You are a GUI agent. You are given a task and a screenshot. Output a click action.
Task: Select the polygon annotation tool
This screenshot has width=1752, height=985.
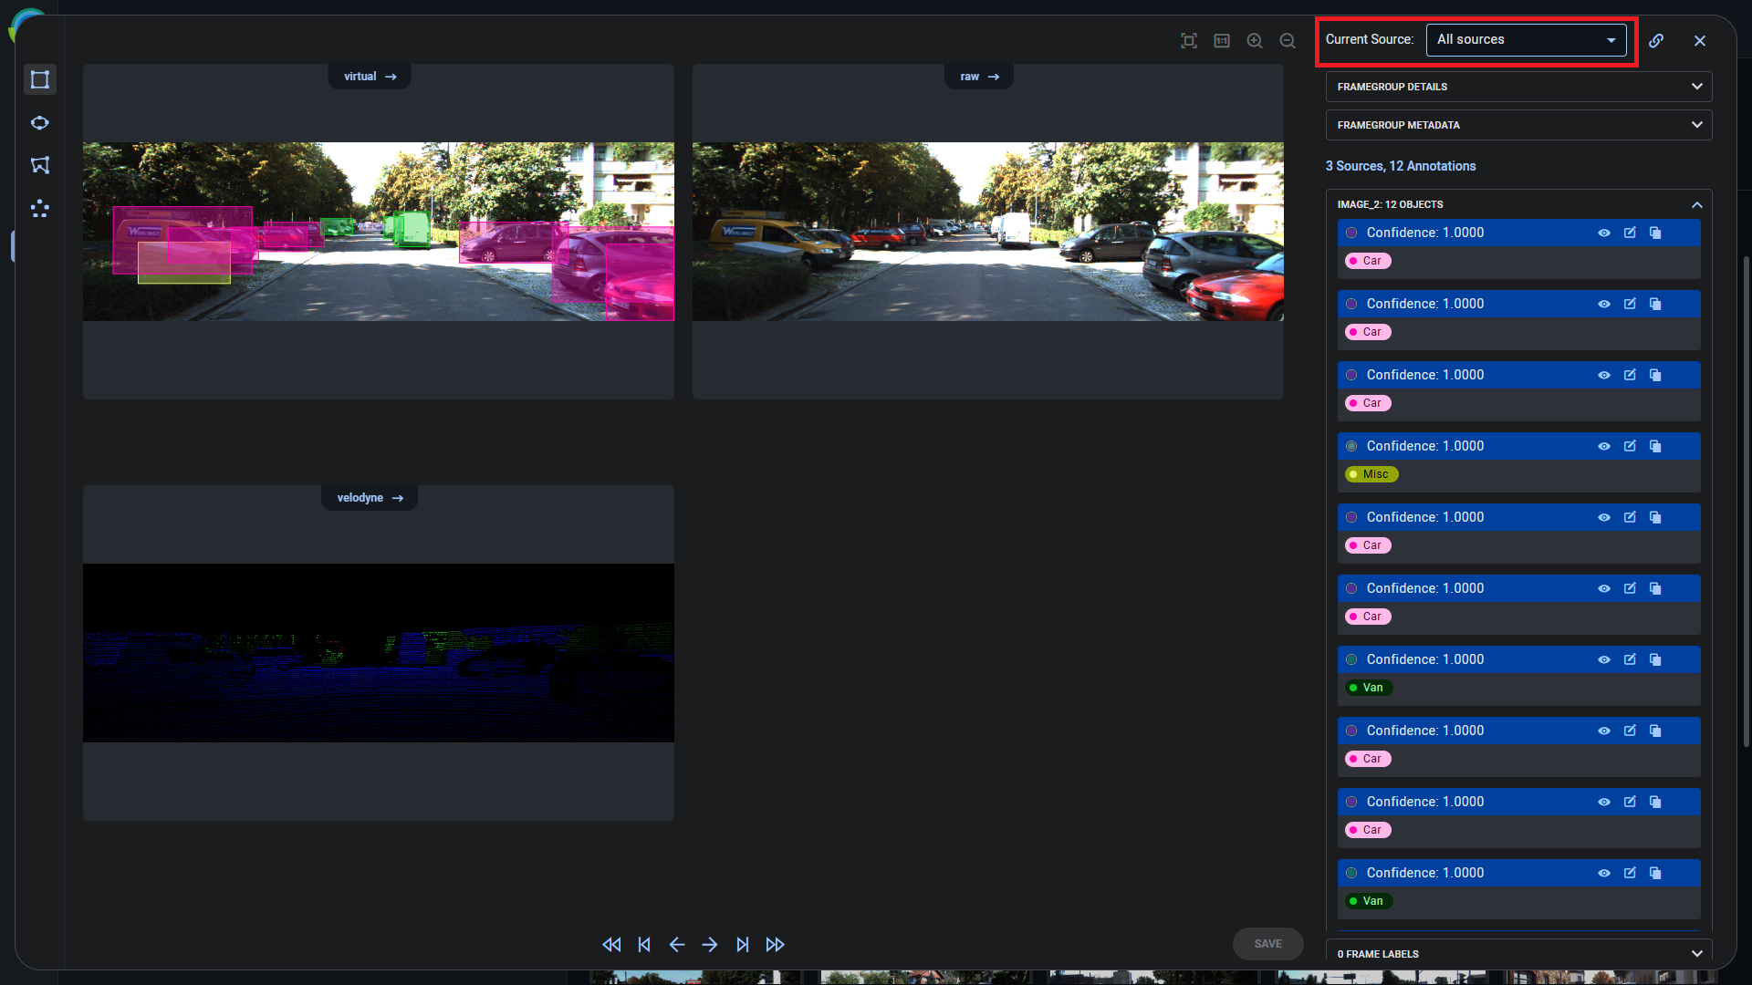[39, 165]
